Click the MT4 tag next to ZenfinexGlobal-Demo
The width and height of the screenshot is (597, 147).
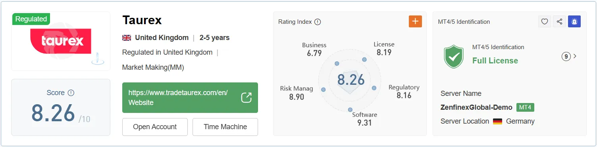point(526,107)
